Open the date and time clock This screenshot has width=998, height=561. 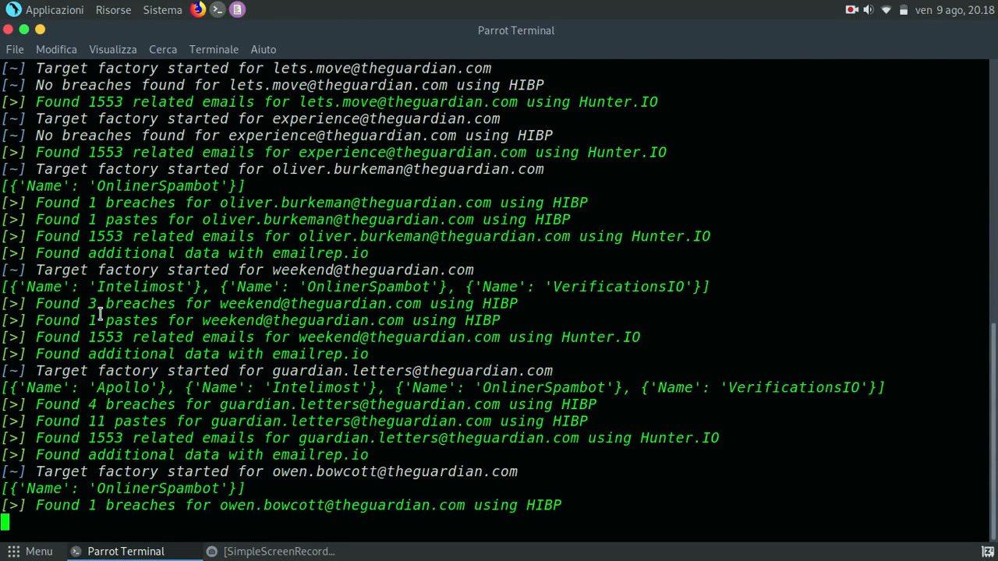pos(955,9)
